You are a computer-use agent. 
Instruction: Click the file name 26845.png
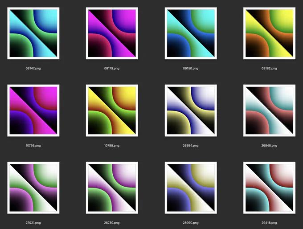(x=269, y=146)
